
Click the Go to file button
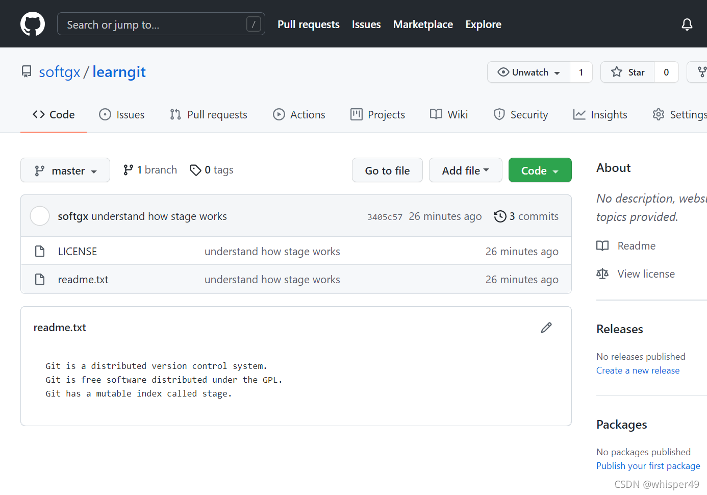(387, 170)
